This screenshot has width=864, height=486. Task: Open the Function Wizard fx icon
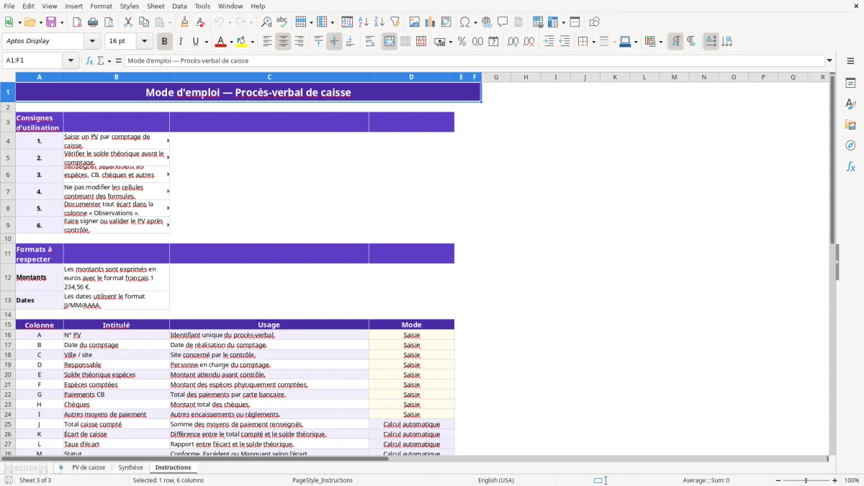(89, 60)
